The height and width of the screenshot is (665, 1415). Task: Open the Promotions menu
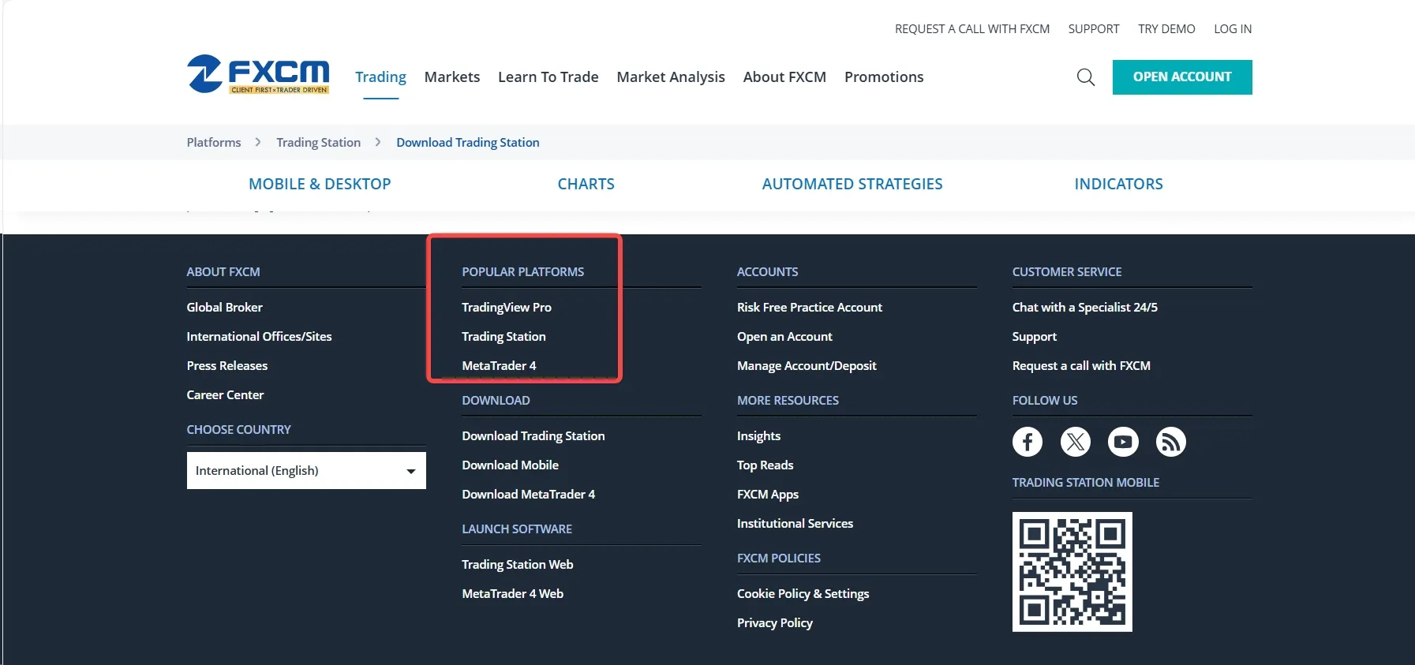pyautogui.click(x=884, y=77)
